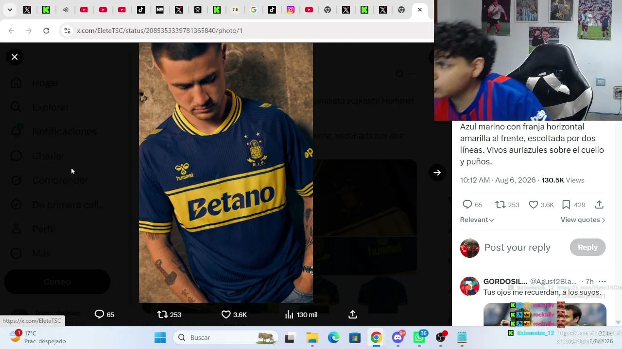Switch to the Google tab

pos(254,10)
